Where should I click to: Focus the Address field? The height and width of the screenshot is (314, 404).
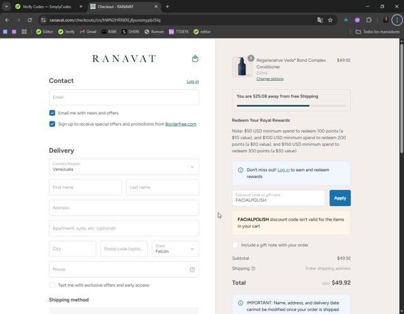tap(124, 208)
